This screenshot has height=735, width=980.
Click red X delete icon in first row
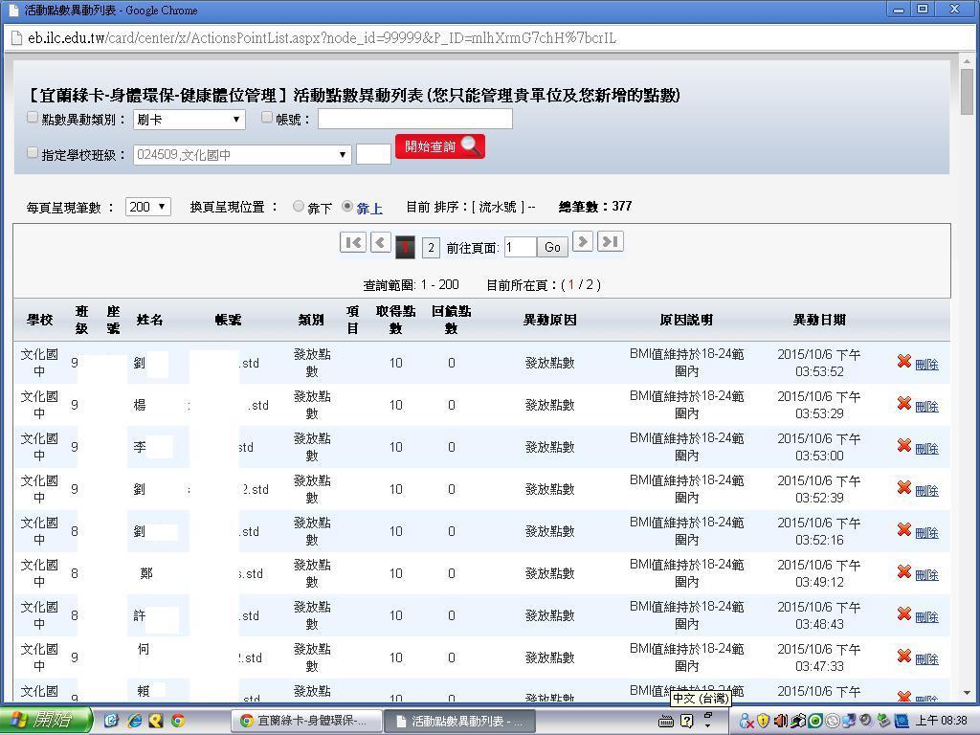[x=903, y=362]
